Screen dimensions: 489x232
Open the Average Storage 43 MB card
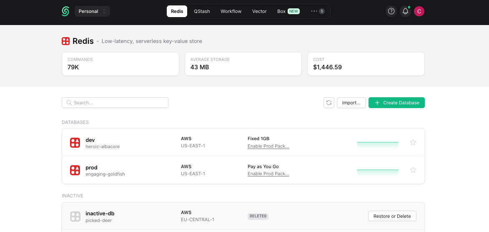[243, 64]
